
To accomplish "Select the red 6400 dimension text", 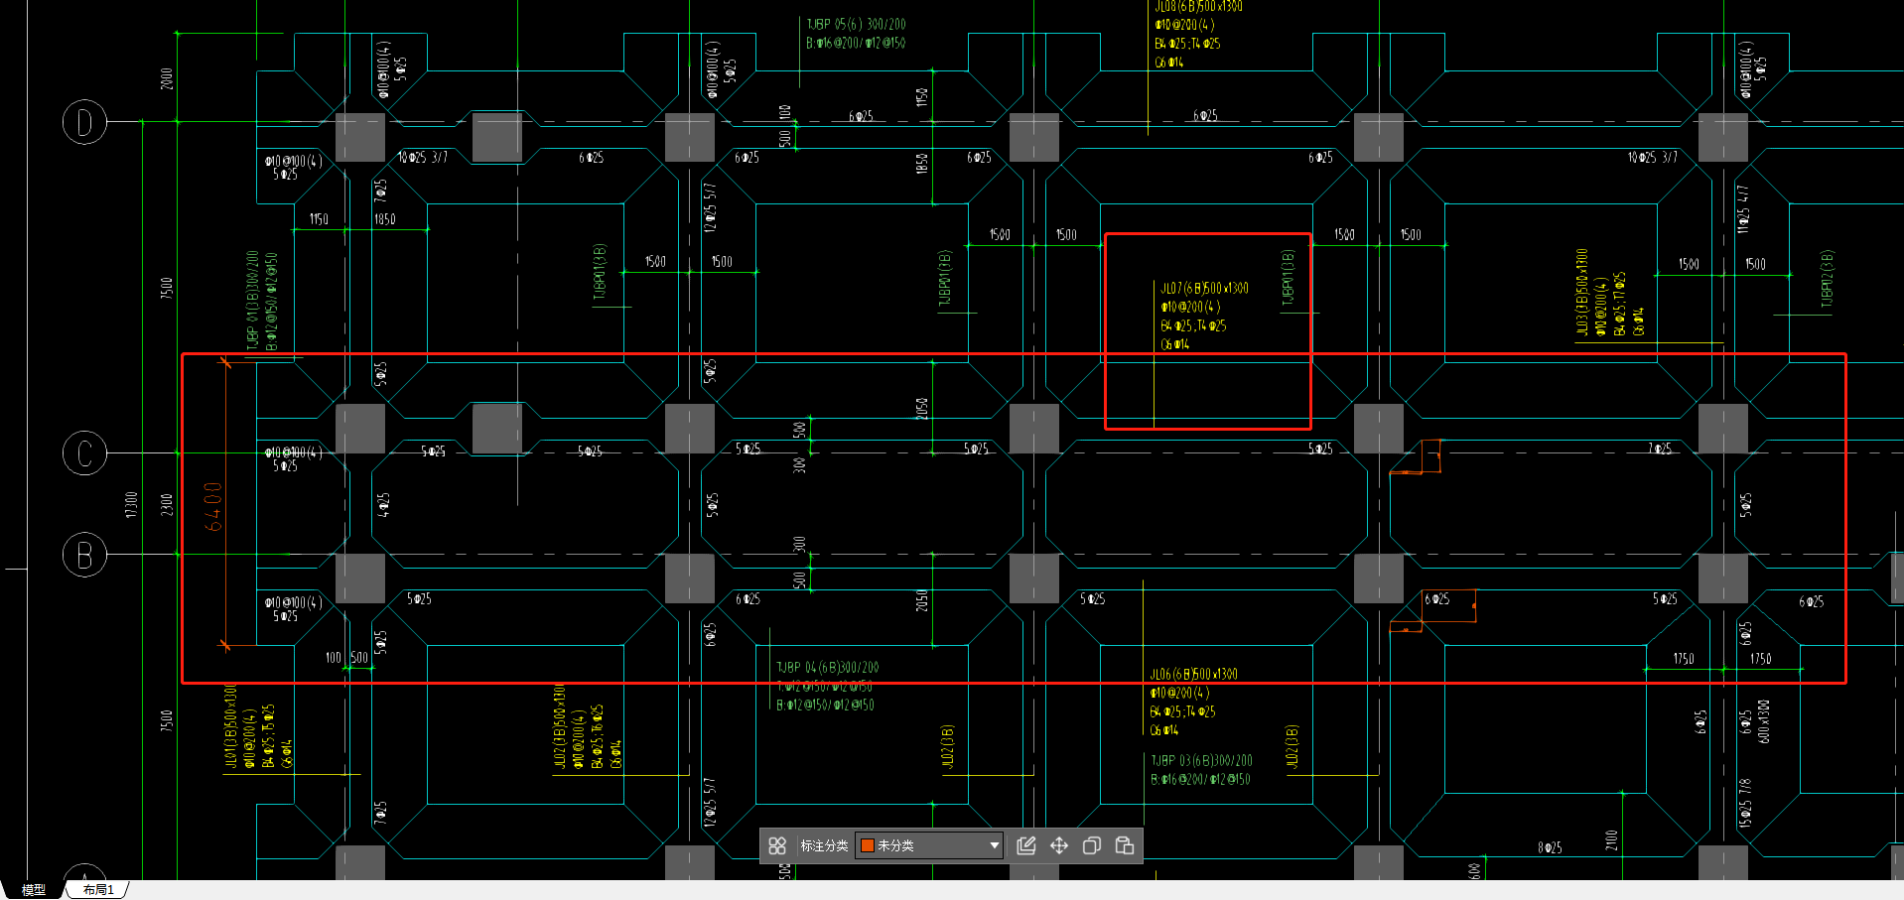I will [x=212, y=506].
